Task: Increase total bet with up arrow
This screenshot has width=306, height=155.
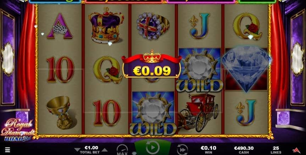Action: [x=105, y=150]
